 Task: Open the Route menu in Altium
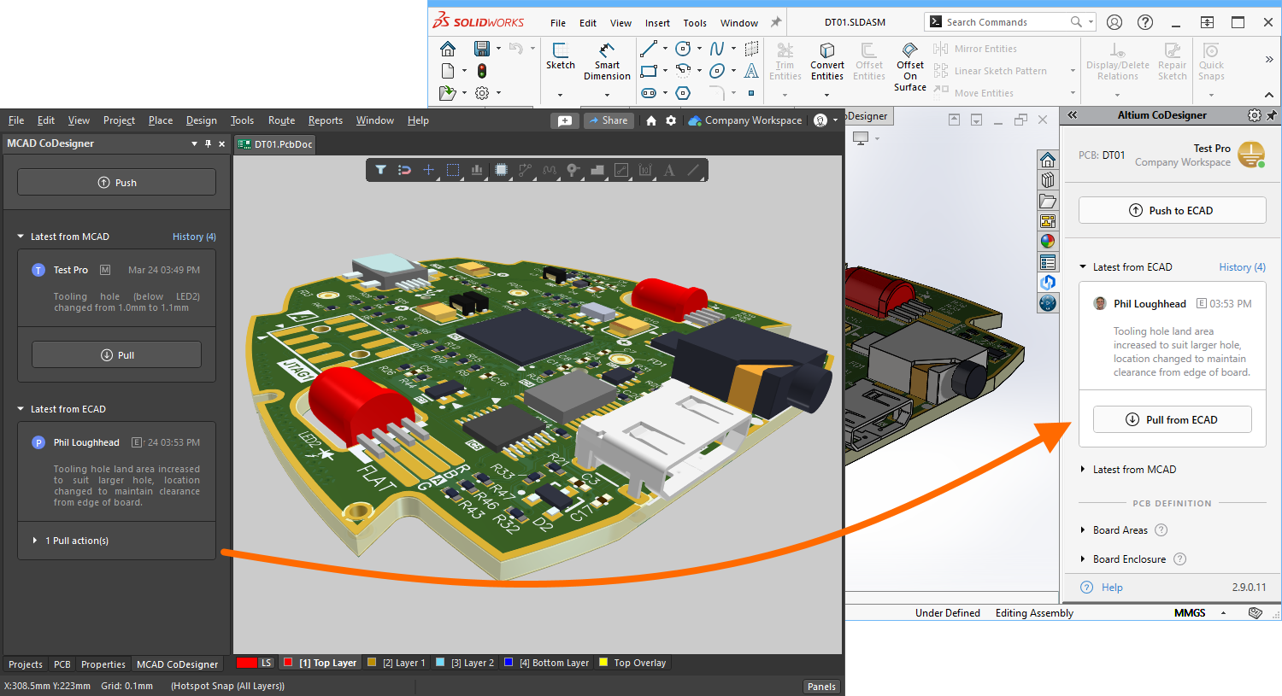(x=281, y=120)
